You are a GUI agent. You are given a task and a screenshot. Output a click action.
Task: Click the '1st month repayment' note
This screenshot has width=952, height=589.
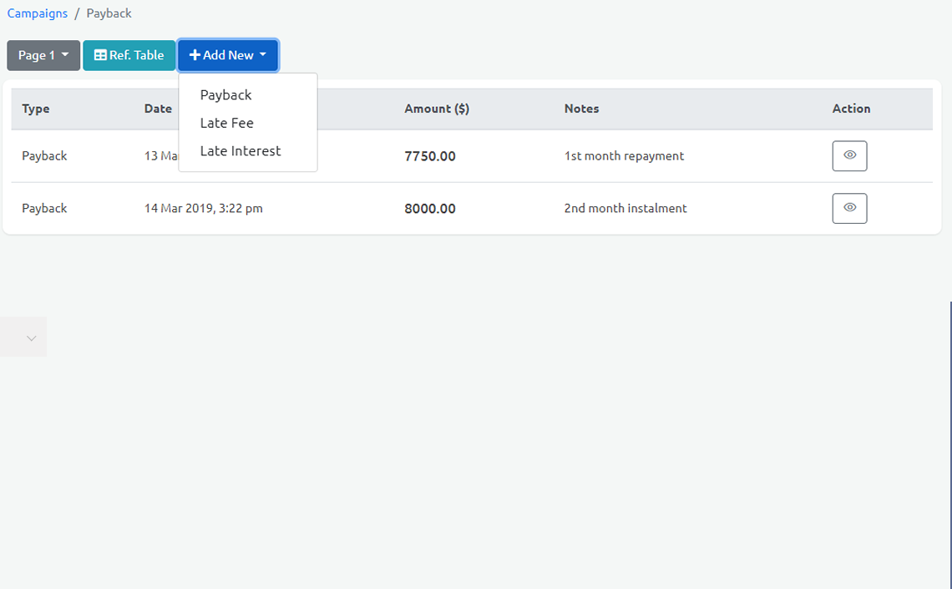[624, 156]
